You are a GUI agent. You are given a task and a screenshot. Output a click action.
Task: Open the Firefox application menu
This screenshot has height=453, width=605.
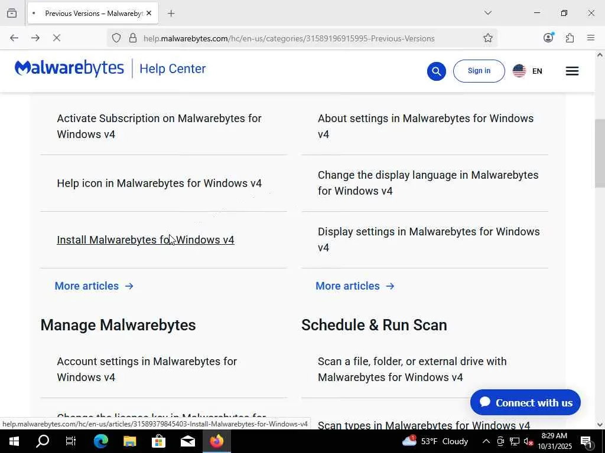(590, 38)
